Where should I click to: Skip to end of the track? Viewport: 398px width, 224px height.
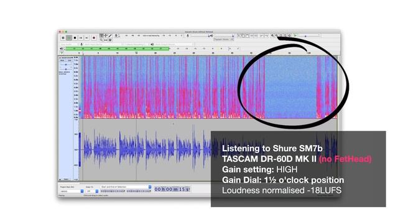click(87, 38)
